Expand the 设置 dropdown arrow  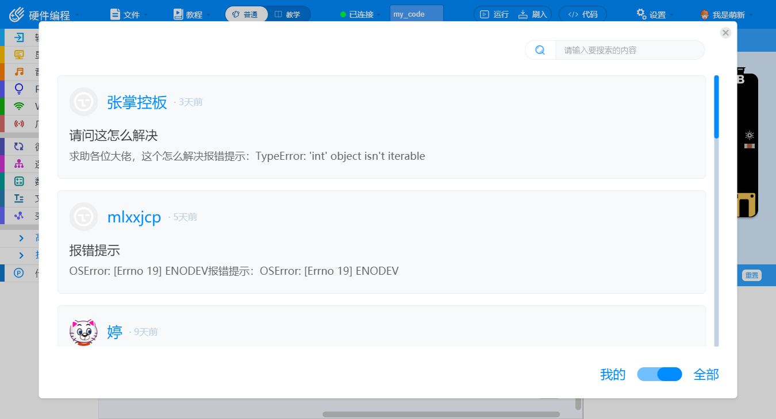pos(671,15)
